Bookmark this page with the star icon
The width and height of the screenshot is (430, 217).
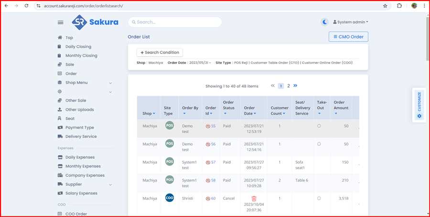pos(385,6)
